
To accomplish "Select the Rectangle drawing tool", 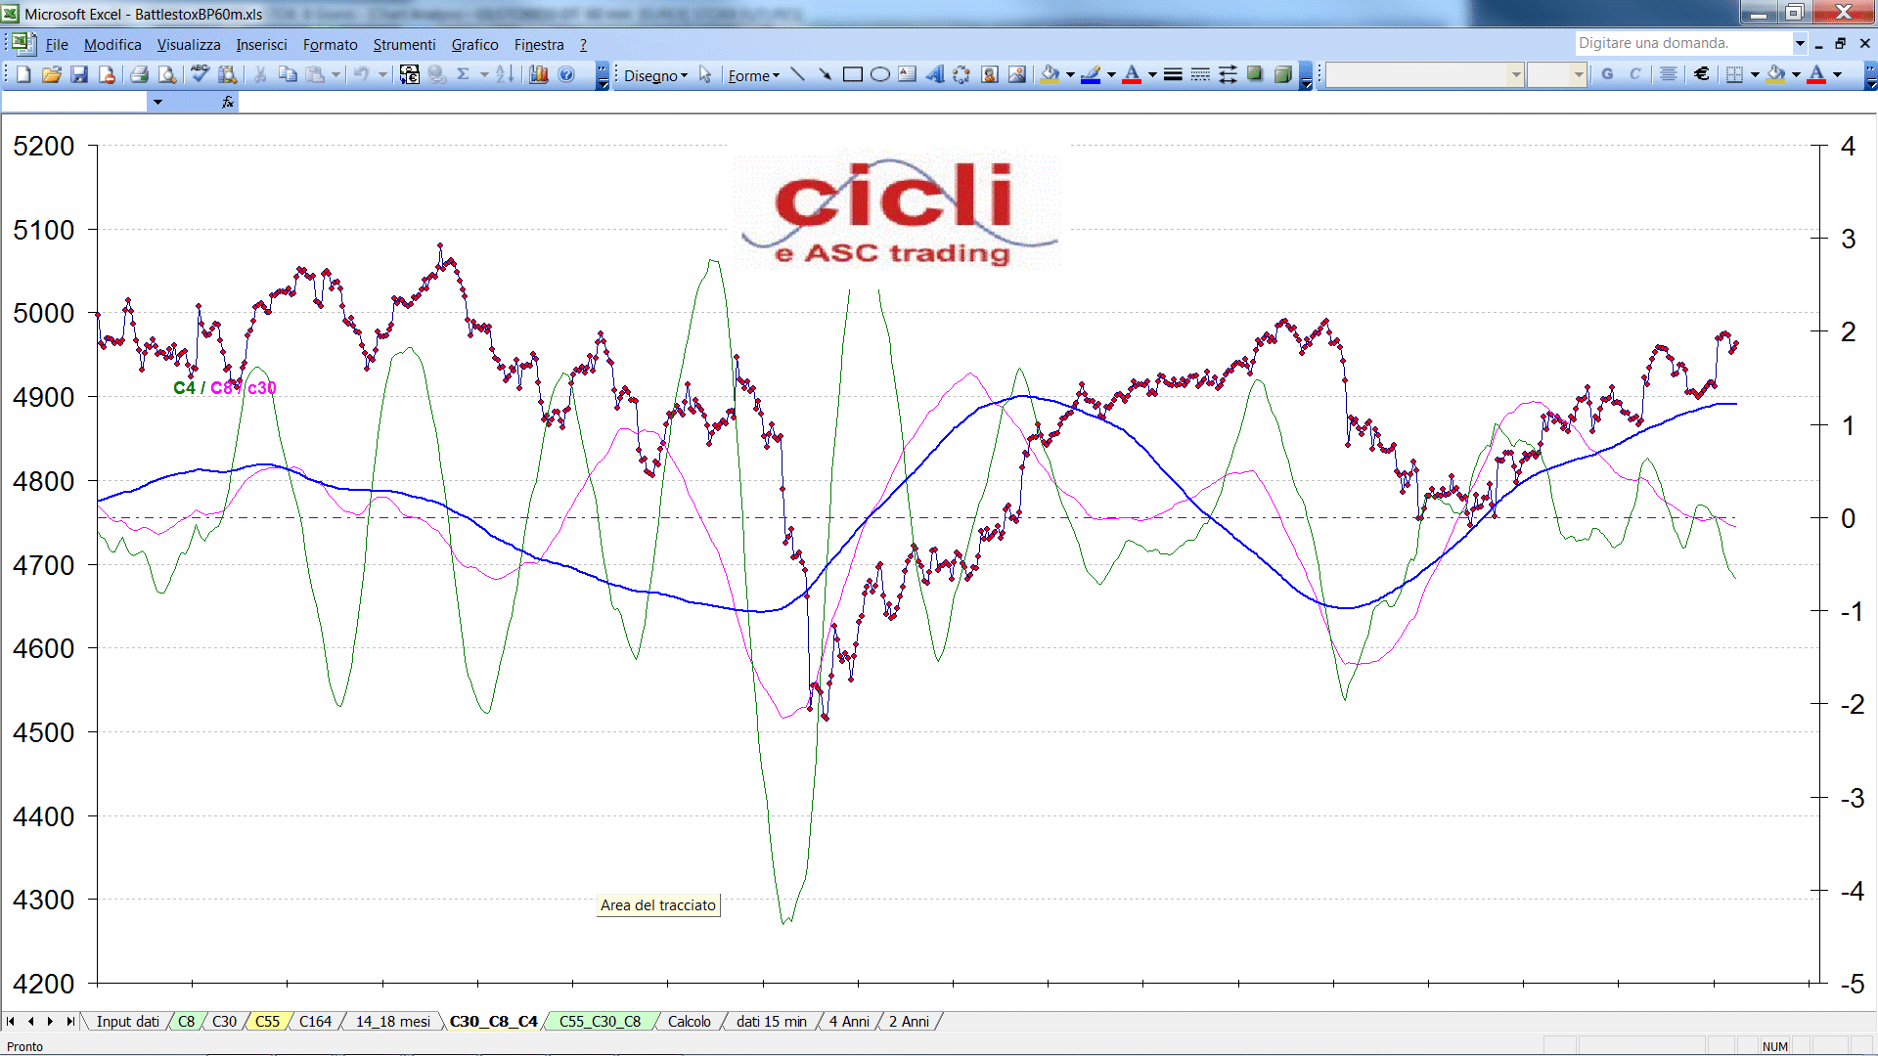I will (x=853, y=75).
